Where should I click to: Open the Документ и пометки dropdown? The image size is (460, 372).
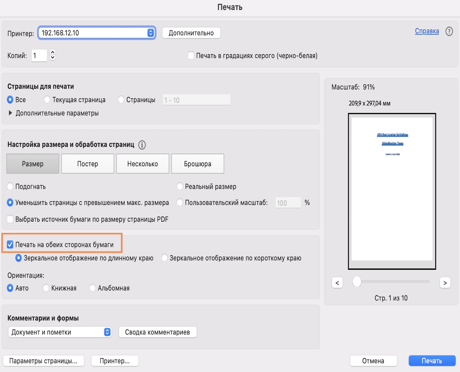[60, 332]
